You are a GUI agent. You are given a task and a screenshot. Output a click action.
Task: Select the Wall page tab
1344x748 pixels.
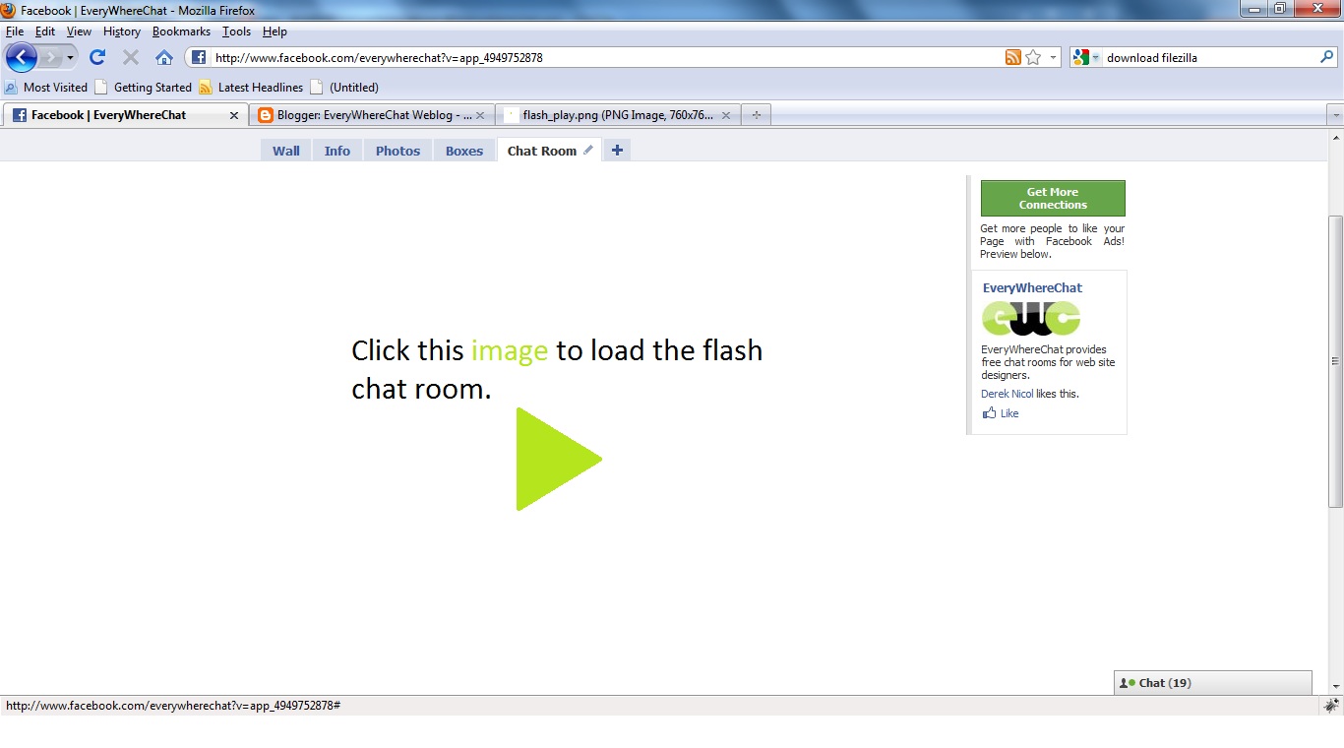point(286,151)
